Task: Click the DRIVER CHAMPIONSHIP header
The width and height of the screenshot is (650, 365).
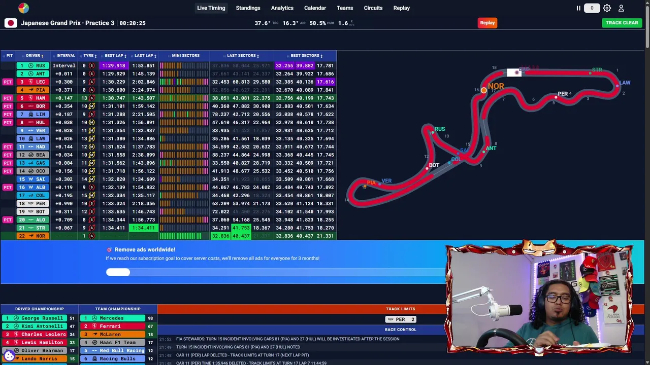Action: tap(40, 309)
